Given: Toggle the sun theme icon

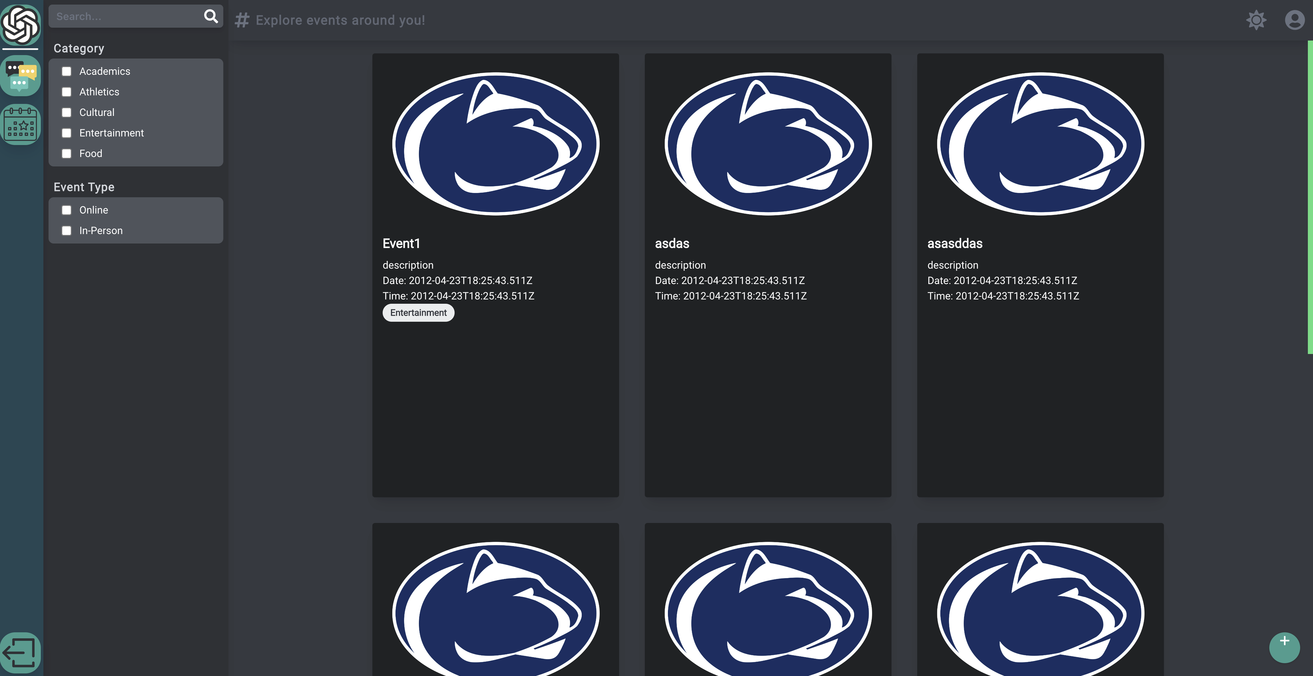Looking at the screenshot, I should (x=1256, y=20).
